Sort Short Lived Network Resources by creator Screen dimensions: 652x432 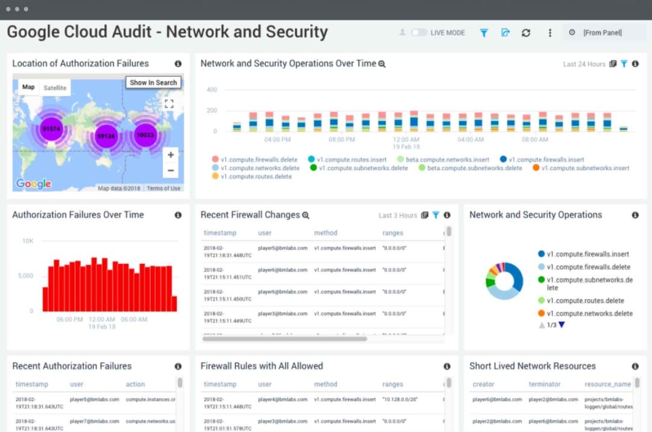(x=483, y=384)
